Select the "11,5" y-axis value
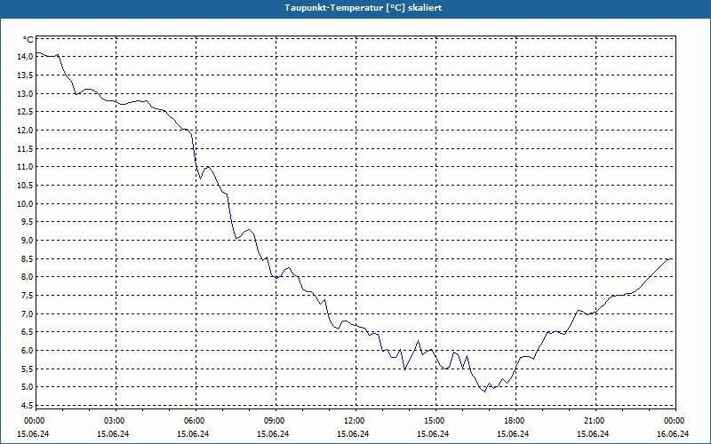Image resolution: width=711 pixels, height=444 pixels. pyautogui.click(x=25, y=148)
